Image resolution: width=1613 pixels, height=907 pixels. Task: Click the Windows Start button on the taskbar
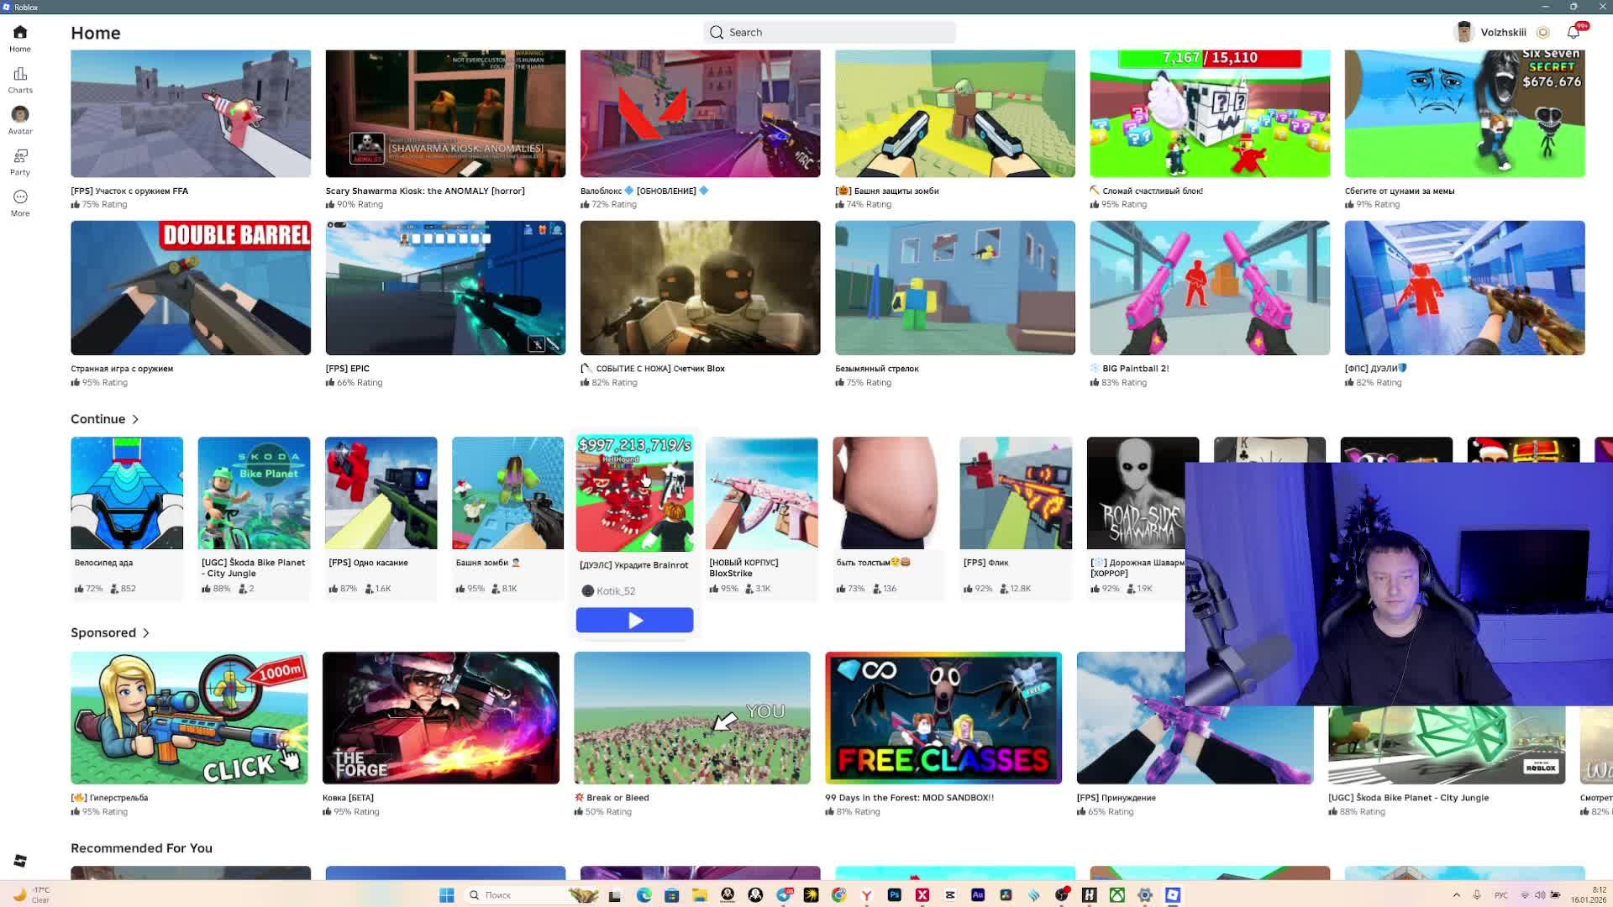[x=447, y=895]
